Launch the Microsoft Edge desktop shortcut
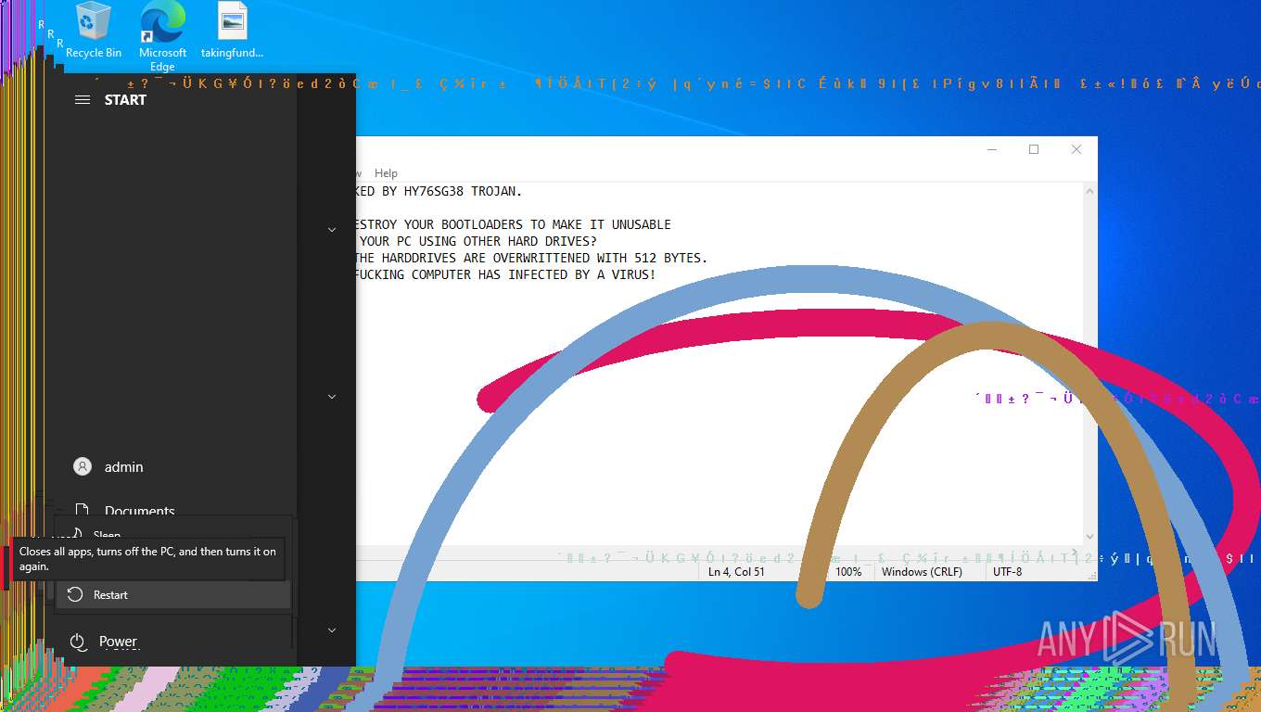Viewport: 1261px width, 712px height. click(162, 37)
